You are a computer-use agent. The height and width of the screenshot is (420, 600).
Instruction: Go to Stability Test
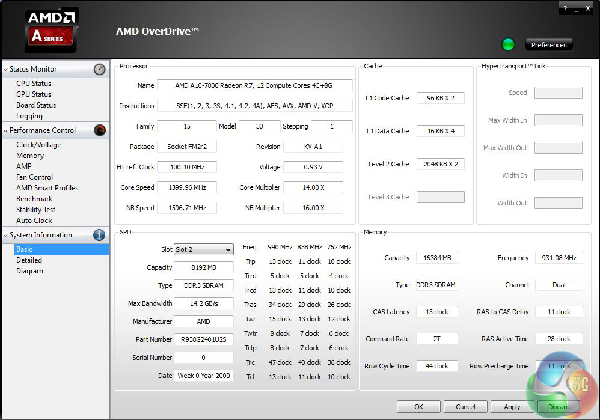coord(35,210)
